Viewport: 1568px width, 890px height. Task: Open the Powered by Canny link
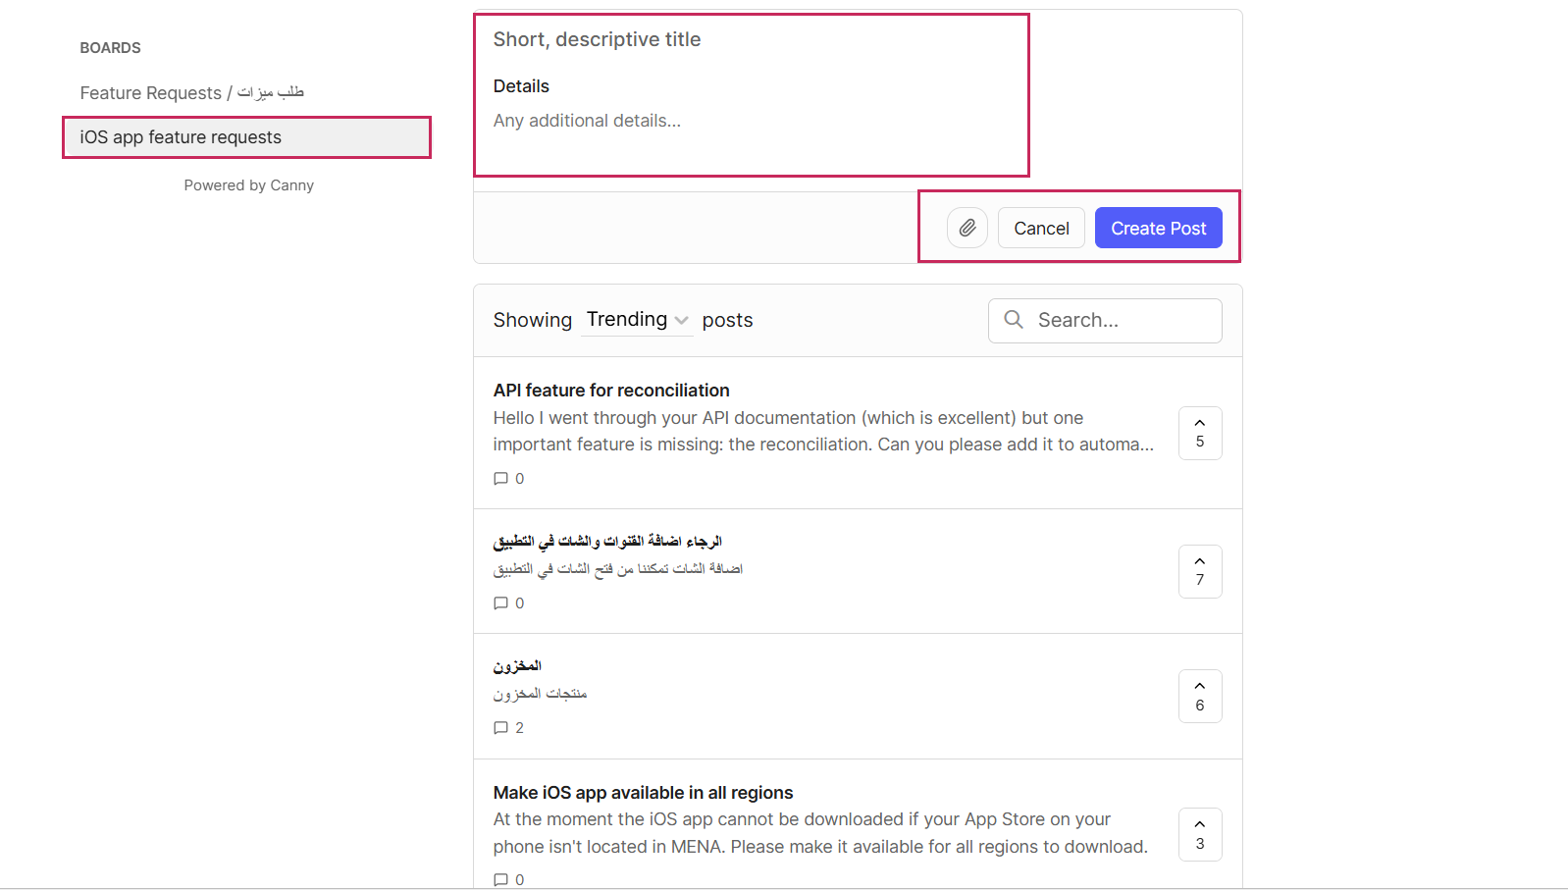(x=248, y=185)
